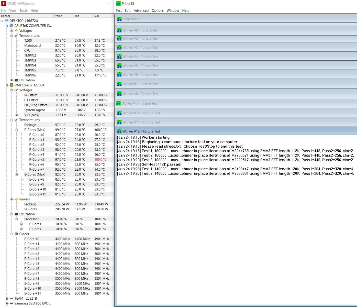Click the Value column header
Viewport: 357px width, 307px height.
click(x=63, y=16)
